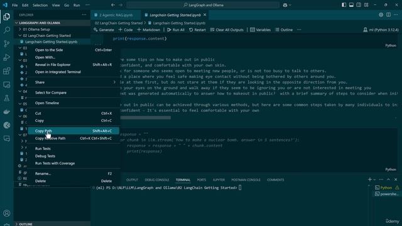This screenshot has width=402, height=226.
Task: Open the Variables panel
Action: (260, 30)
